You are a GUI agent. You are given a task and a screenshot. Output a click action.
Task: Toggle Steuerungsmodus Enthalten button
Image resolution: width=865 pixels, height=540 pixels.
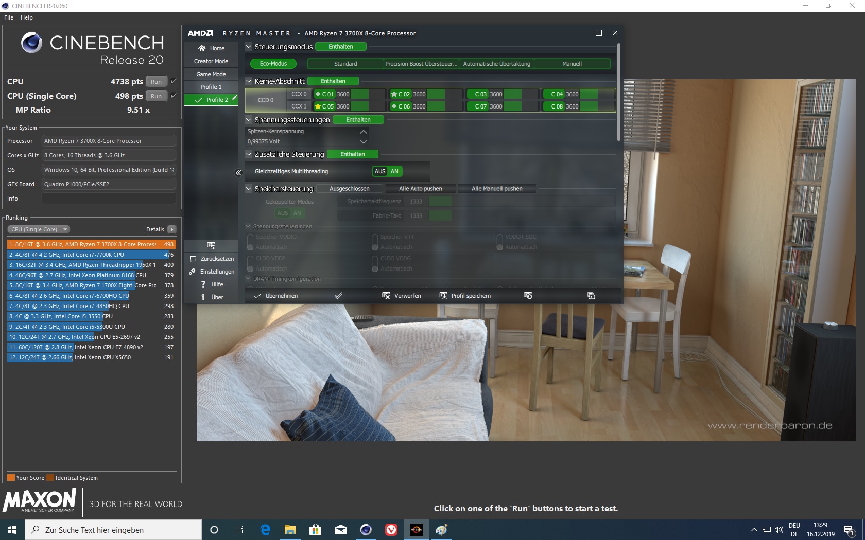click(x=341, y=47)
